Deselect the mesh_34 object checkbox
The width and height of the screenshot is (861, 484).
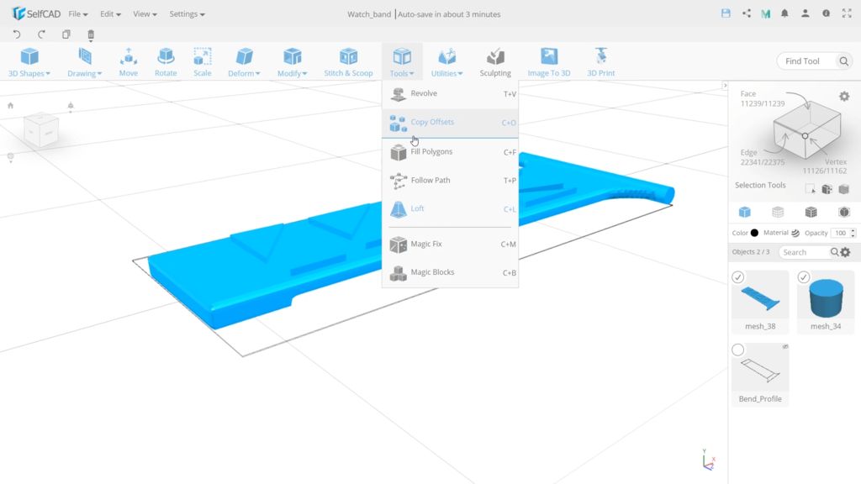click(804, 277)
